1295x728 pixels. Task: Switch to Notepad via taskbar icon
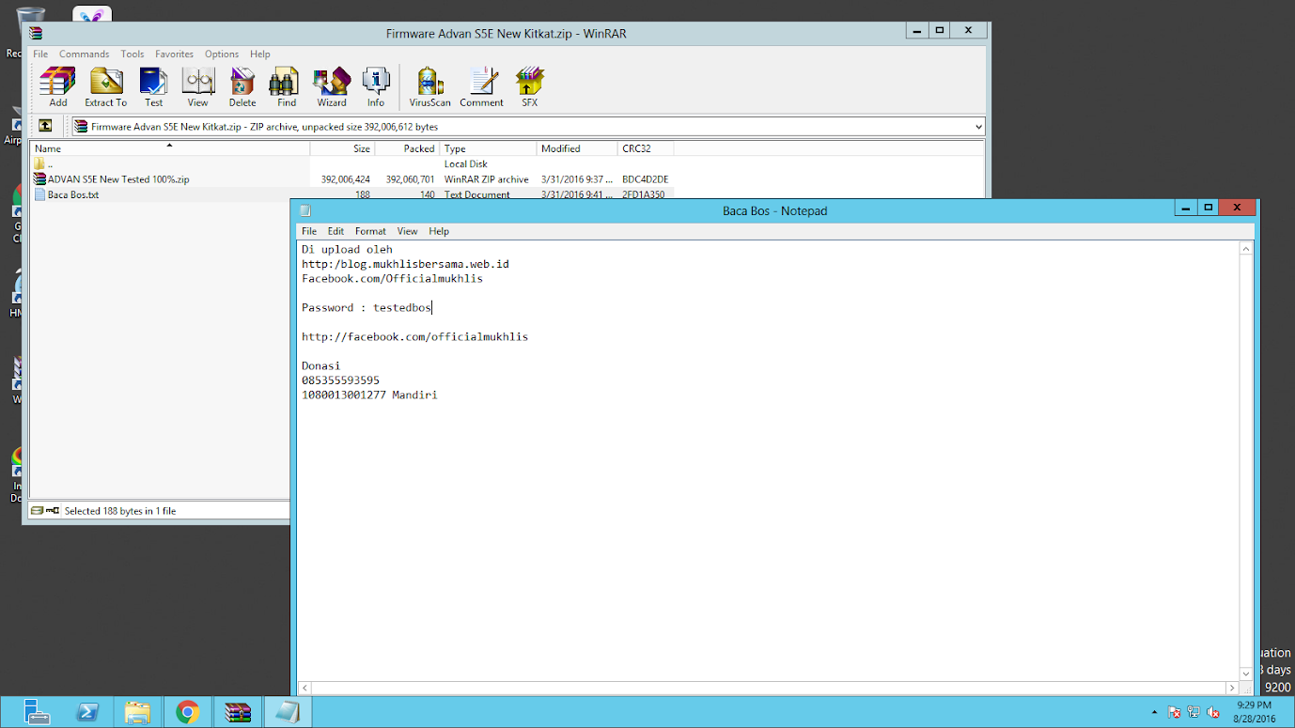[288, 712]
